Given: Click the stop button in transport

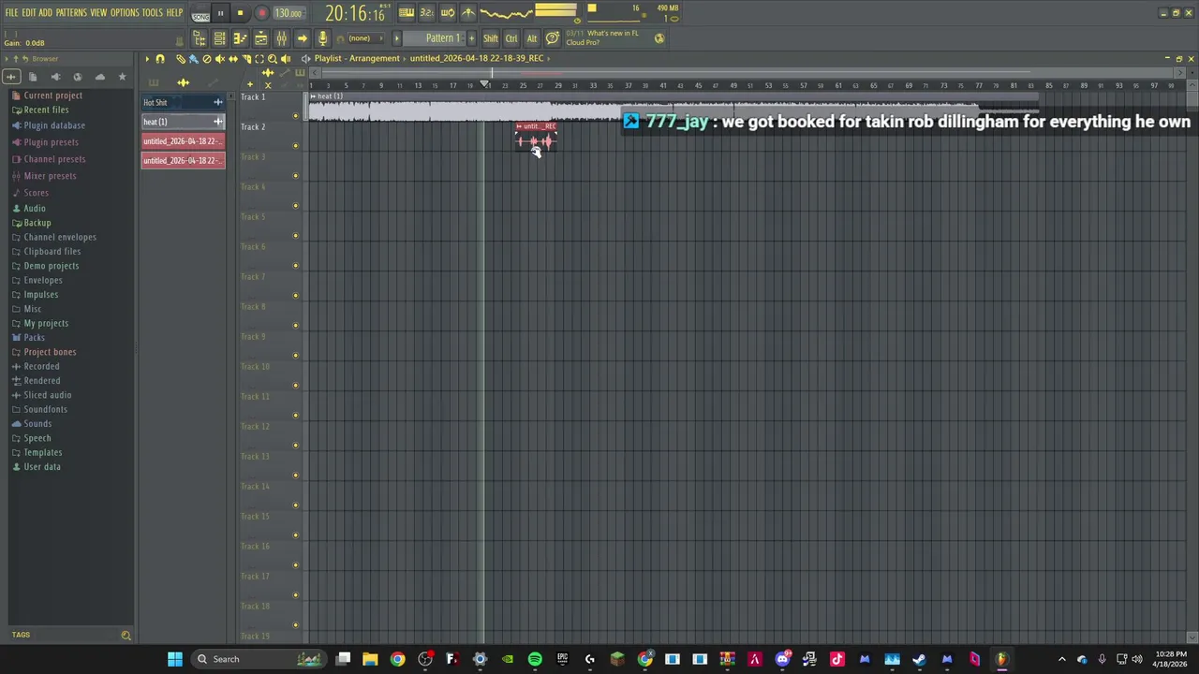Looking at the screenshot, I should tap(241, 13).
